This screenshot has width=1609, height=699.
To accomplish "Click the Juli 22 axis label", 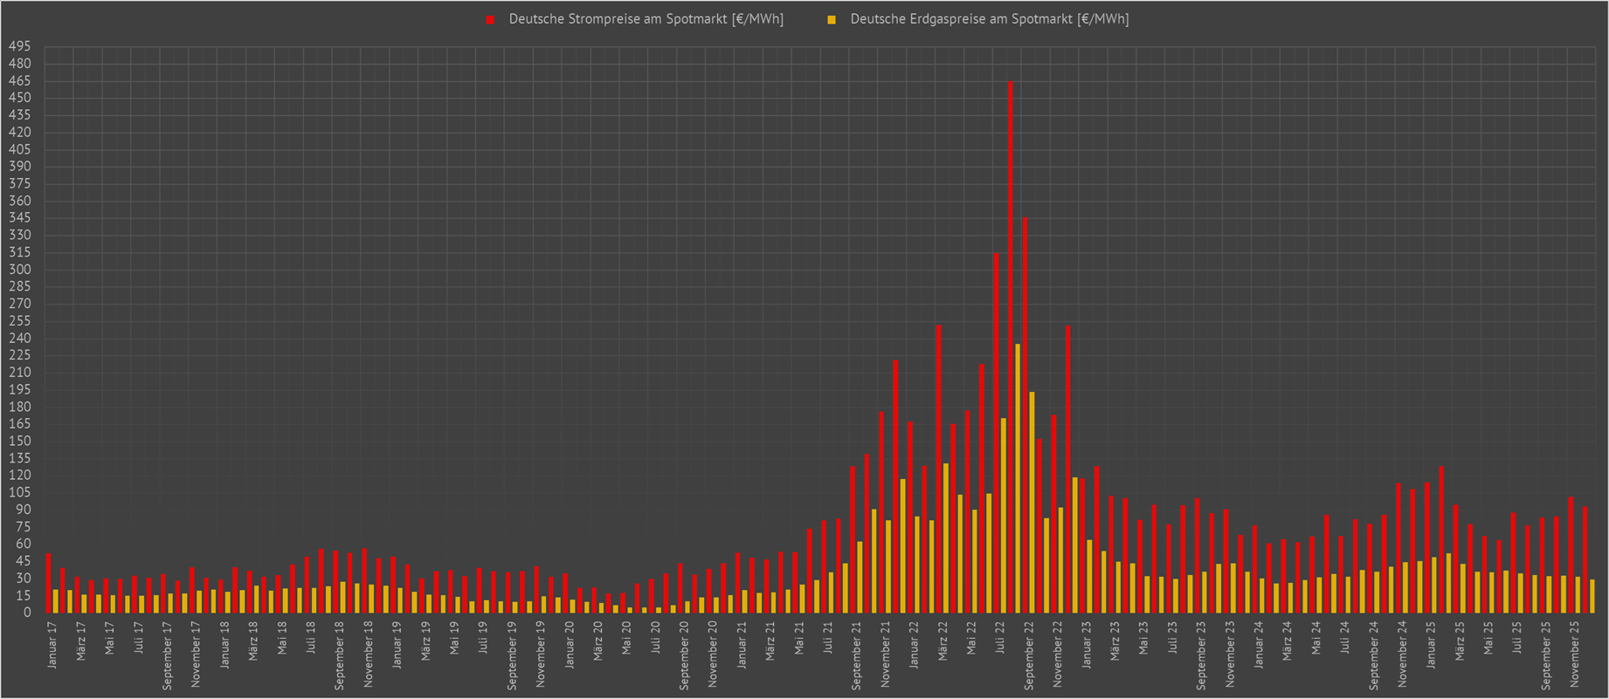I will pyautogui.click(x=1000, y=638).
